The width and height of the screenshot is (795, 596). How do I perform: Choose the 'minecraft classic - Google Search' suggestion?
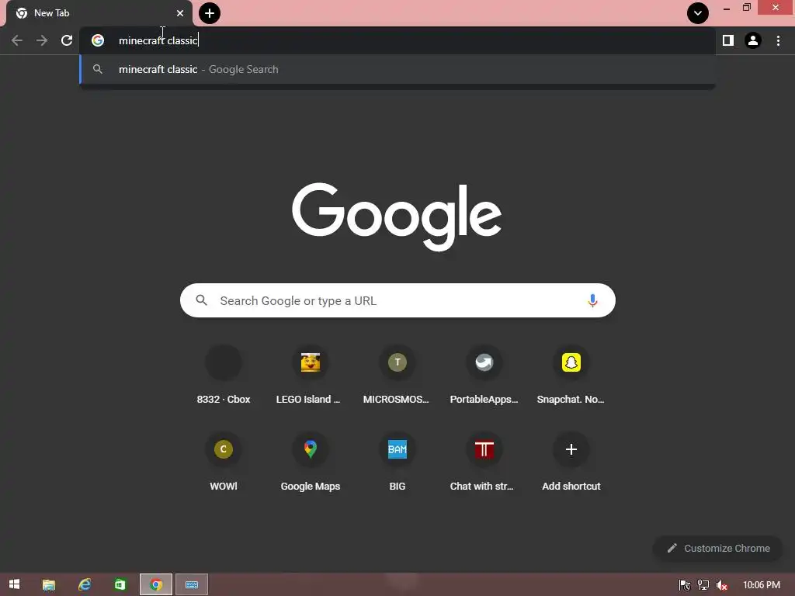(x=397, y=69)
